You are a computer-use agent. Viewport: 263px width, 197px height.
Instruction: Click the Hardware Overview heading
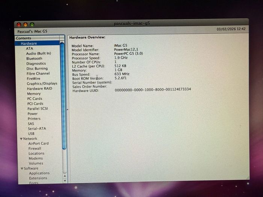(x=87, y=38)
